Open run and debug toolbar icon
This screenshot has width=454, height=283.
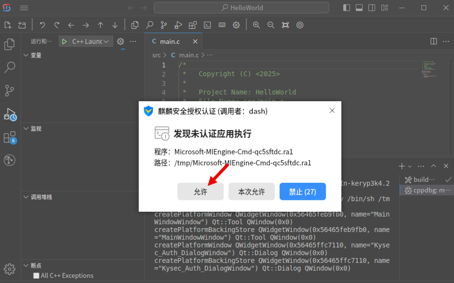178,25
